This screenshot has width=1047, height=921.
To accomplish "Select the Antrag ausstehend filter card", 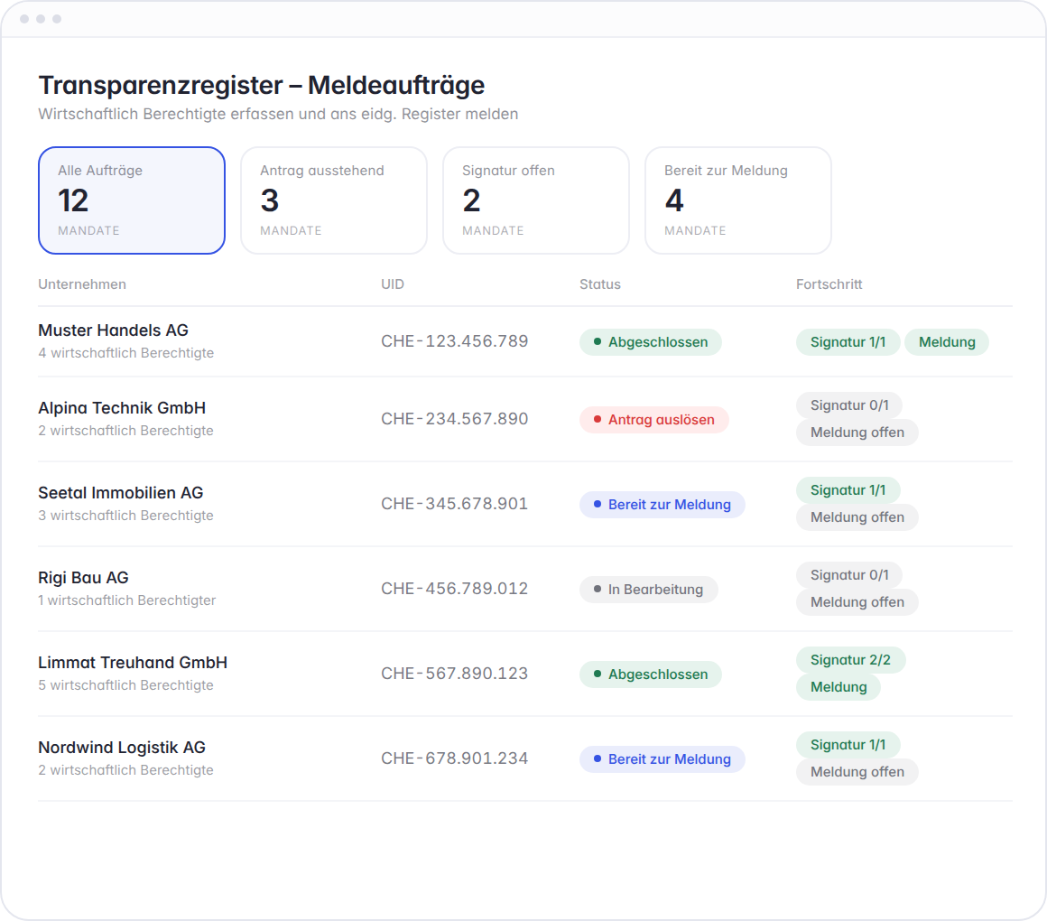I will click(x=334, y=200).
